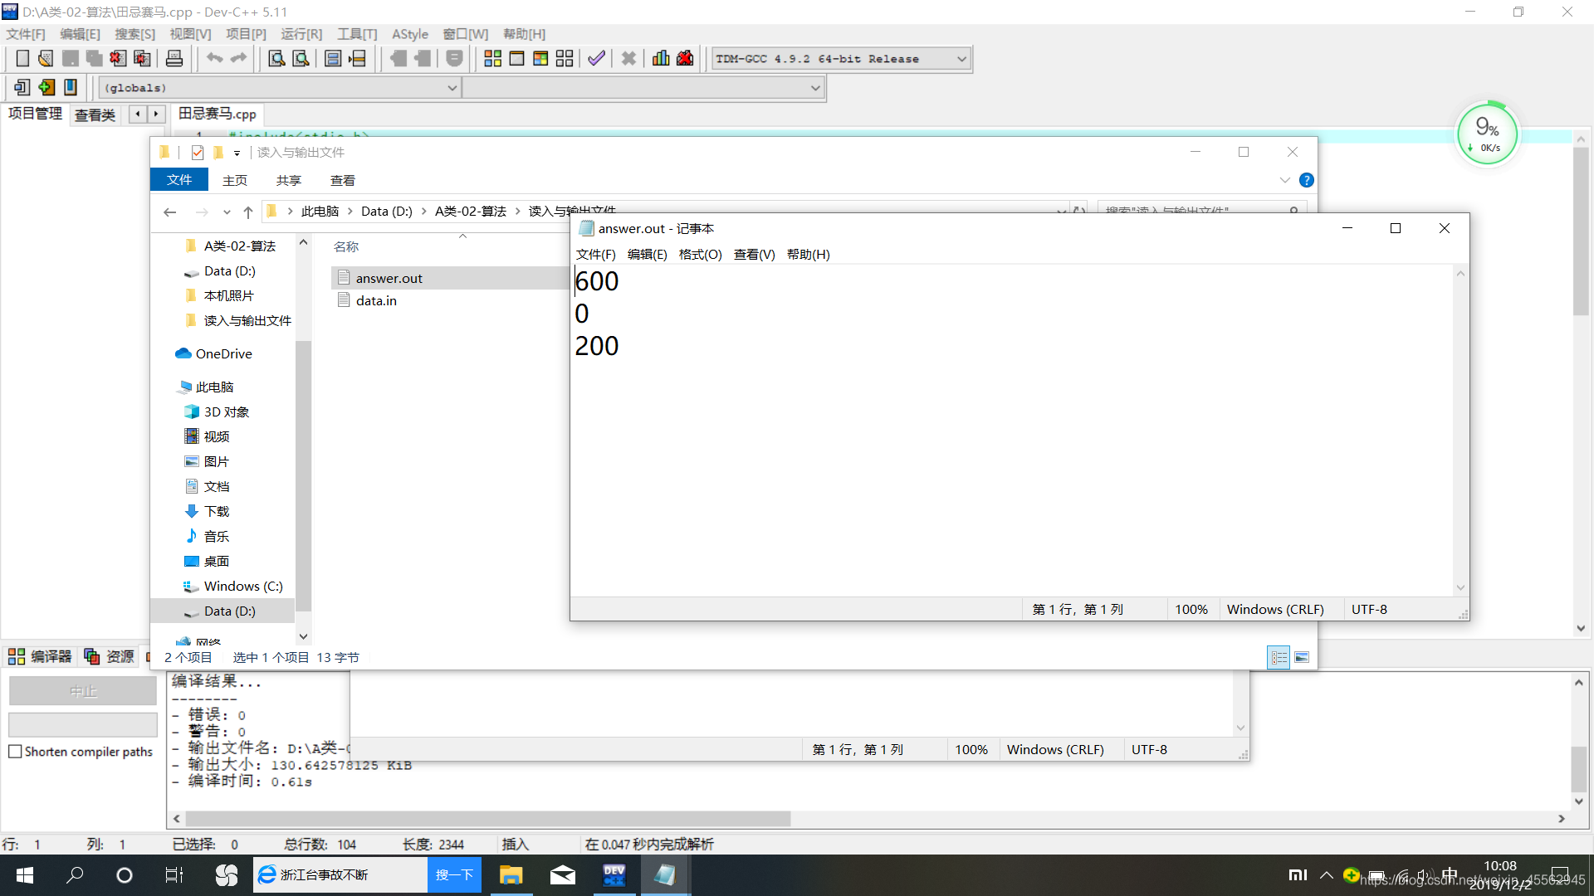Viewport: 1594px width, 896px height.
Task: Click the new project icon in second toolbar
Action: [22, 87]
